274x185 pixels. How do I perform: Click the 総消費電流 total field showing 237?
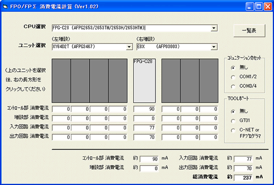tap(243, 177)
